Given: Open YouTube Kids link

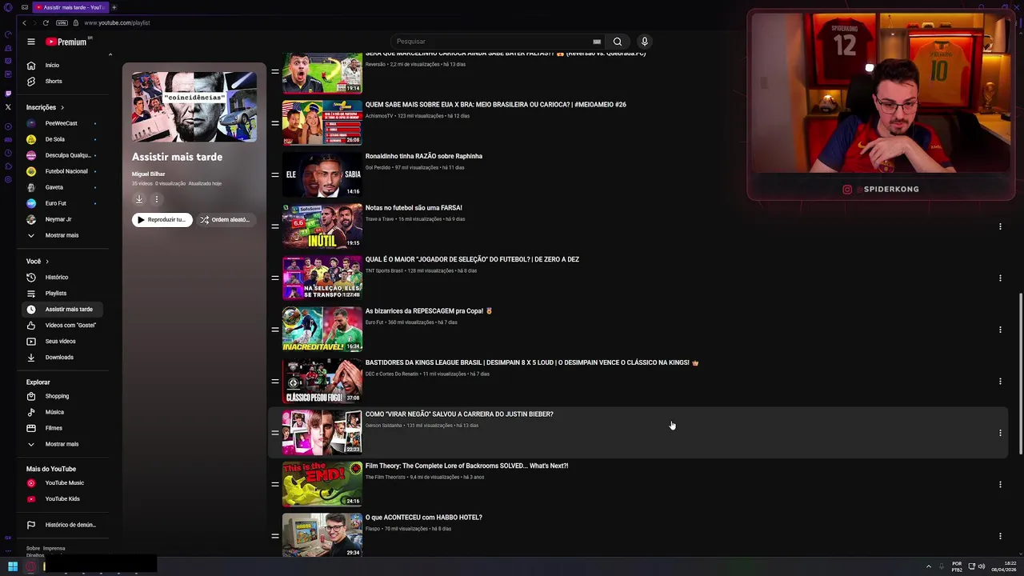Looking at the screenshot, I should click(64, 498).
